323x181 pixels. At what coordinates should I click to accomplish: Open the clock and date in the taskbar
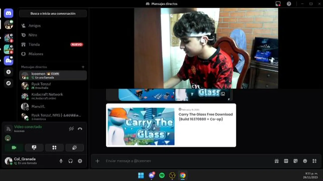coord(310,175)
